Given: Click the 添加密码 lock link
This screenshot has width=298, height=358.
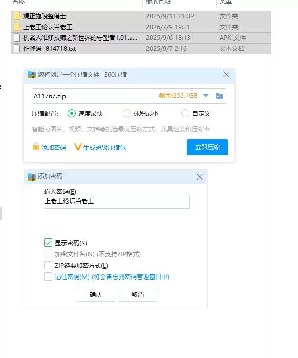Looking at the screenshot, I should (49, 147).
